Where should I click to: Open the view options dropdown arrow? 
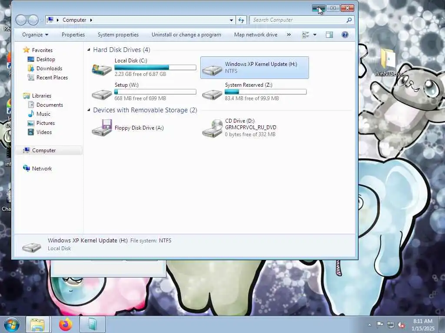click(x=315, y=35)
